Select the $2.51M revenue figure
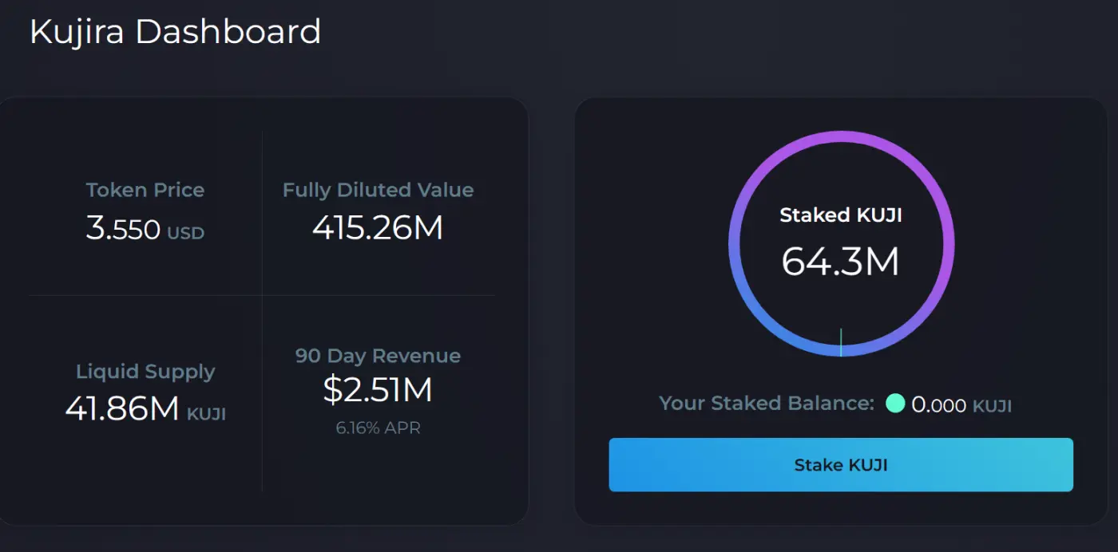 (378, 389)
